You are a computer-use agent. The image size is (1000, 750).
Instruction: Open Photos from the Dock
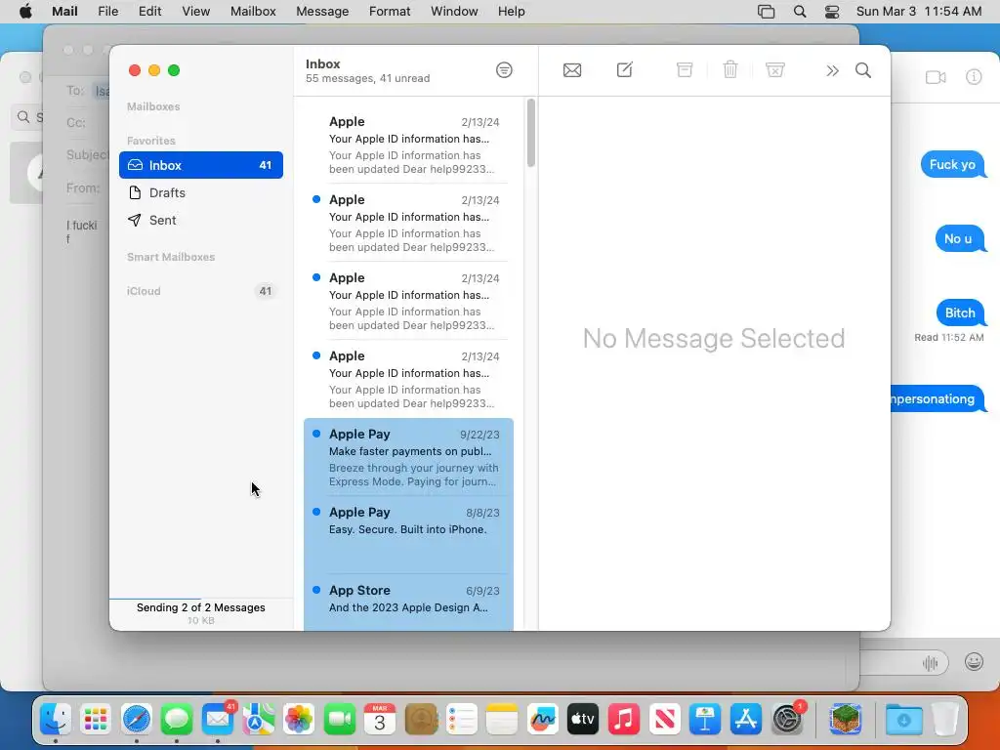pos(299,720)
